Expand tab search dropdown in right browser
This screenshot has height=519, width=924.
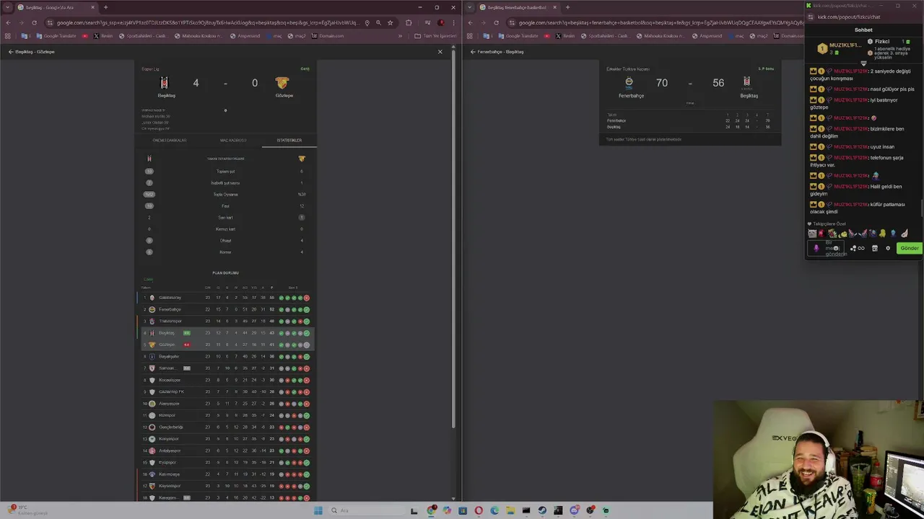click(469, 7)
